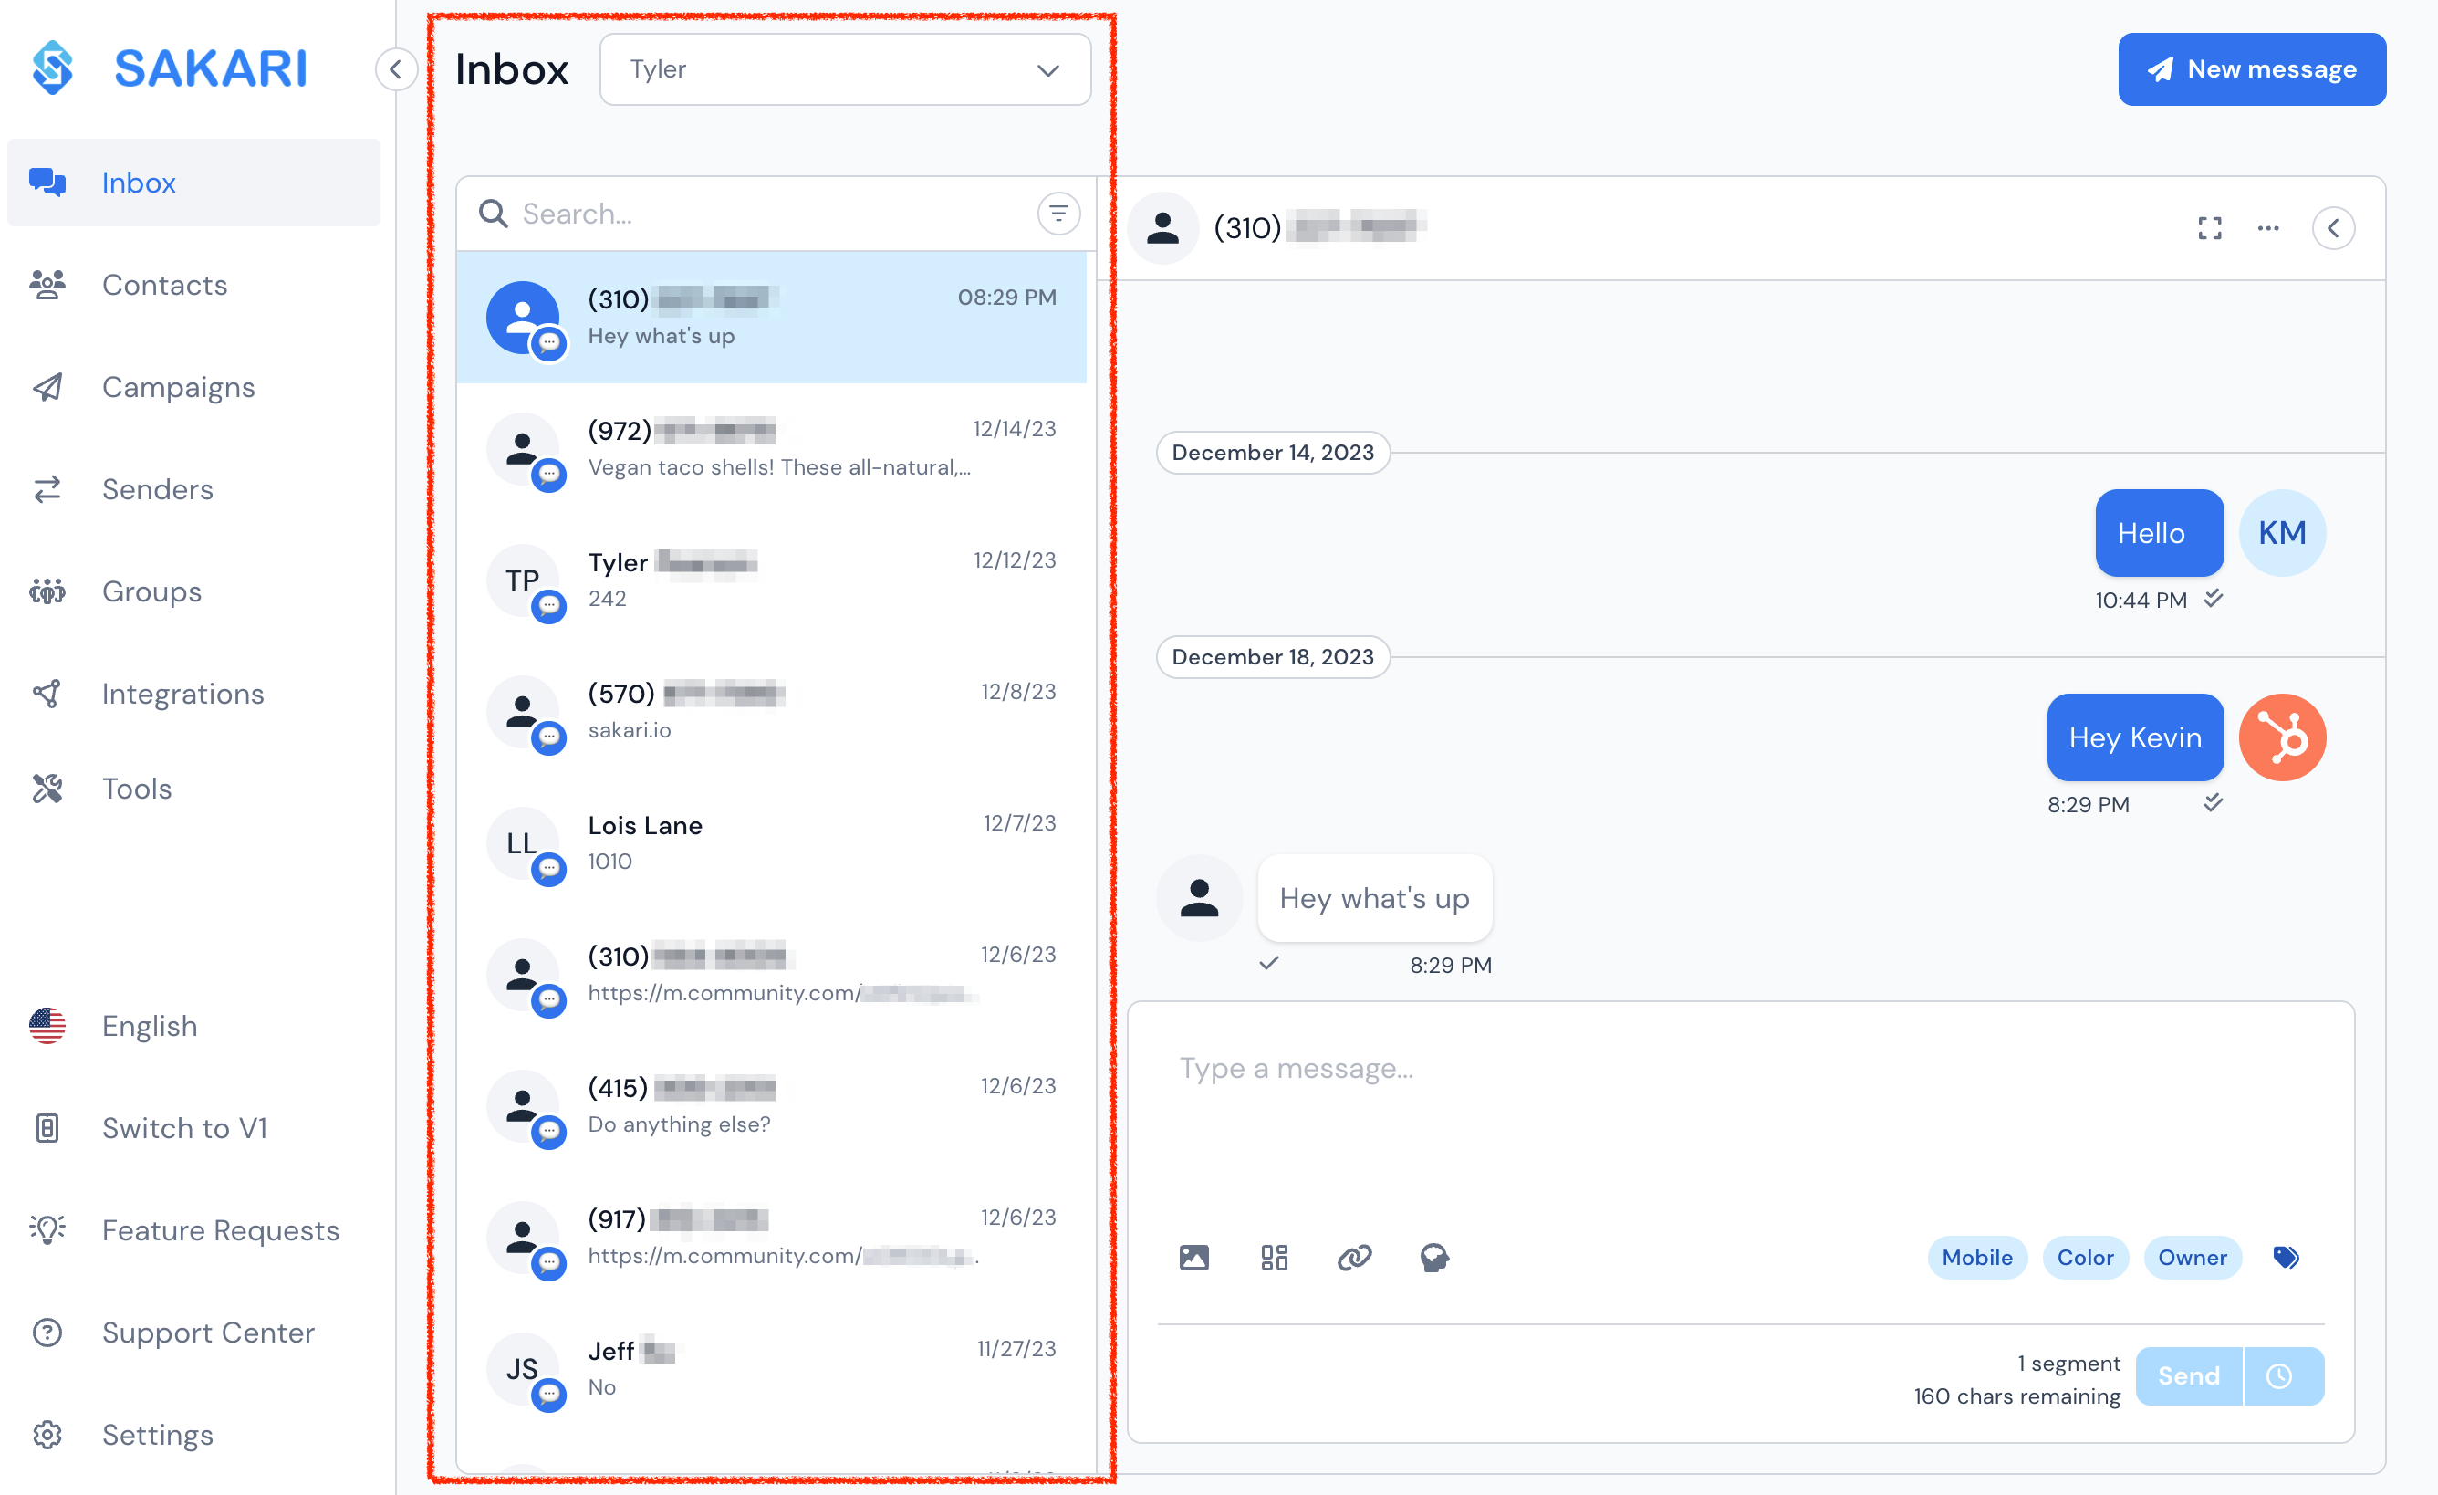Insert a link using the link icon
The height and width of the screenshot is (1495, 2438).
click(x=1353, y=1258)
